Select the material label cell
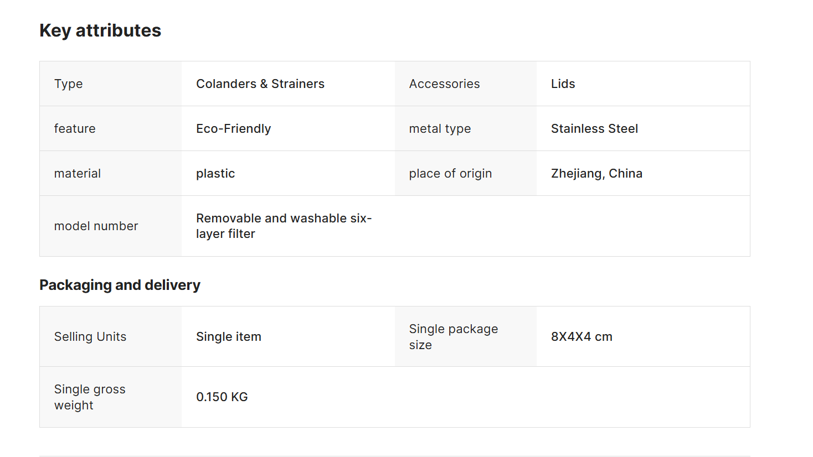The width and height of the screenshot is (813, 457). click(111, 173)
